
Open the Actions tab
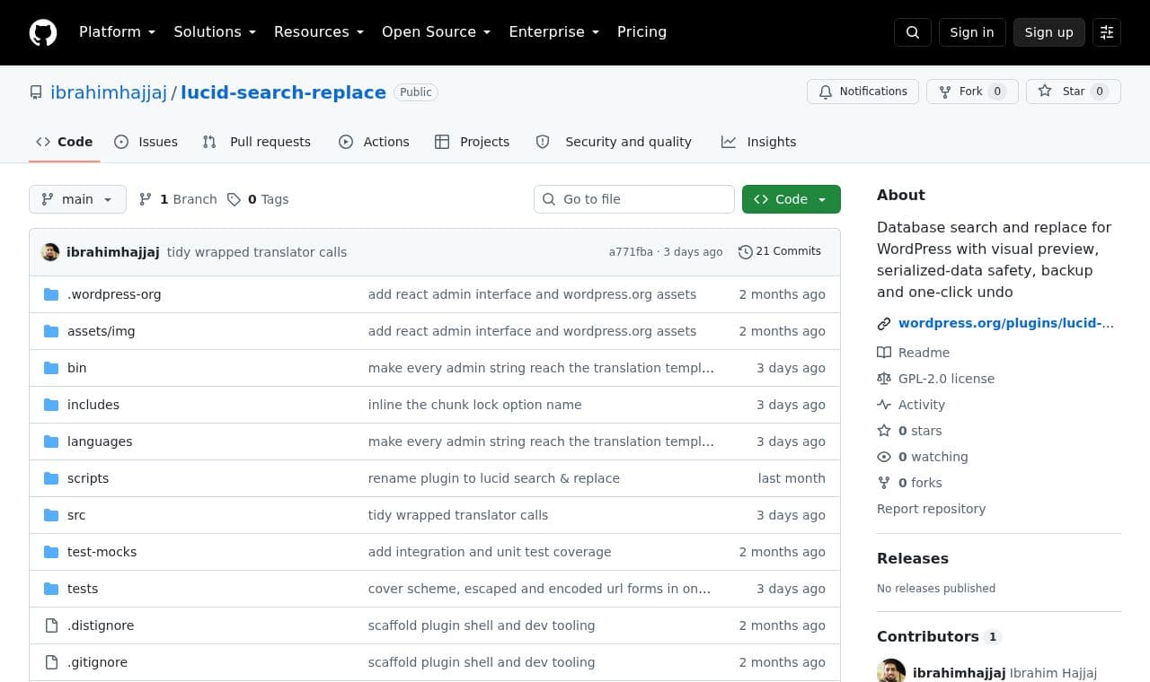pos(374,142)
